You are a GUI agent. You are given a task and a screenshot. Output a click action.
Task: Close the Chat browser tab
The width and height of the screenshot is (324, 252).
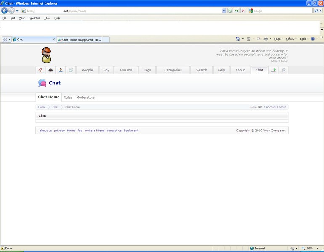coord(54,39)
